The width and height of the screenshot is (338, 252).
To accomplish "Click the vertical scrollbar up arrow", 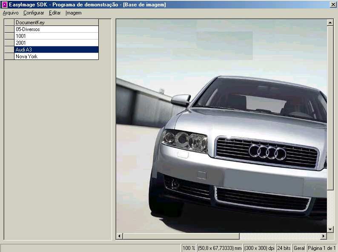I will coord(330,23).
